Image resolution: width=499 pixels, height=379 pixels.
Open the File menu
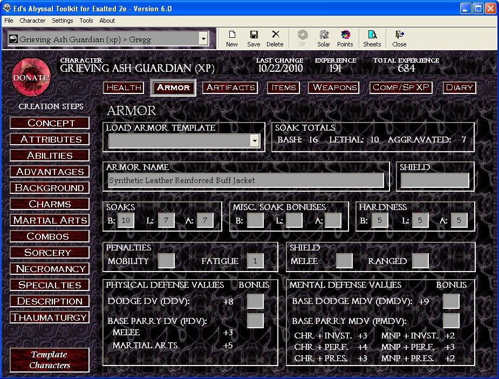(9, 21)
